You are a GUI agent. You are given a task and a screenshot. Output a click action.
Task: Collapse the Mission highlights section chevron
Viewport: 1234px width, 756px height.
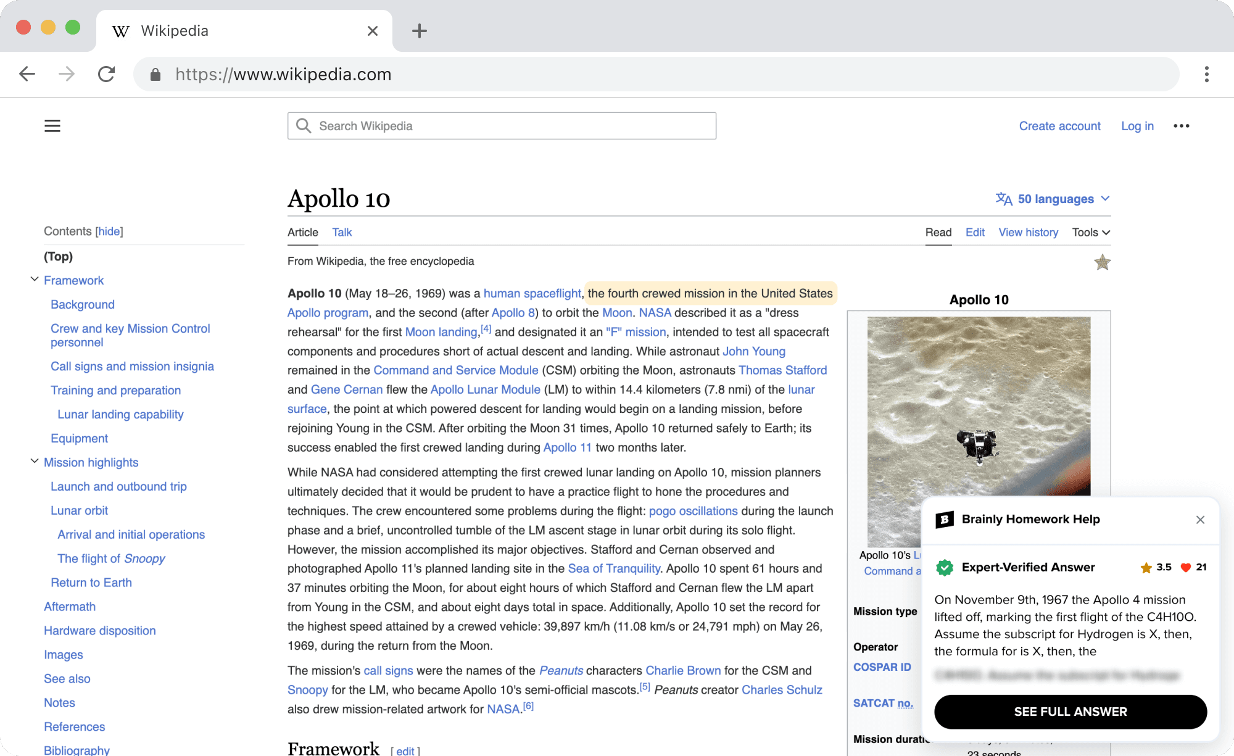coord(35,462)
